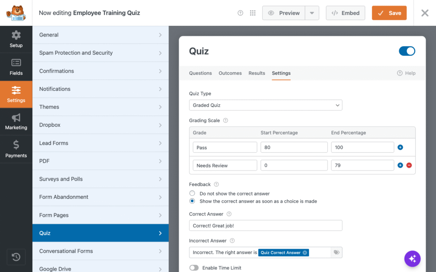Switch to the Questions tab
436x272 pixels.
coord(200,73)
